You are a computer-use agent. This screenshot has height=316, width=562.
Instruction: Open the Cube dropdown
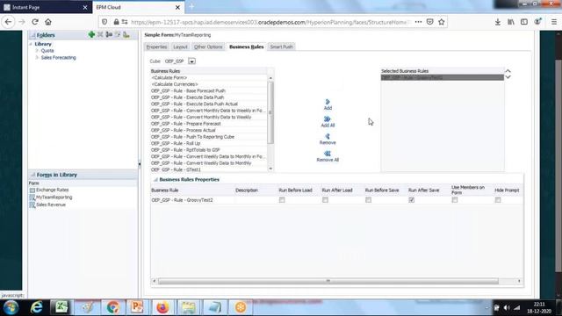tap(191, 61)
